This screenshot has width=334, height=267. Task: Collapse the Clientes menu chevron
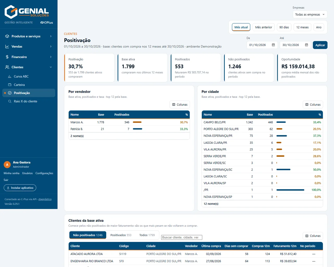pyautogui.click(x=51, y=67)
